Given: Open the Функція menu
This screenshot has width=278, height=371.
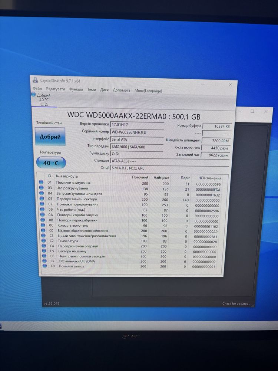Looking at the screenshot, I should point(76,89).
